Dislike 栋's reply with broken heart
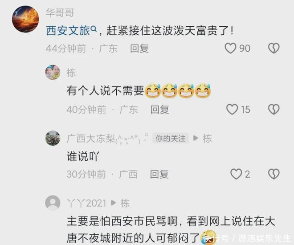The image size is (294, 245). click(x=274, y=109)
